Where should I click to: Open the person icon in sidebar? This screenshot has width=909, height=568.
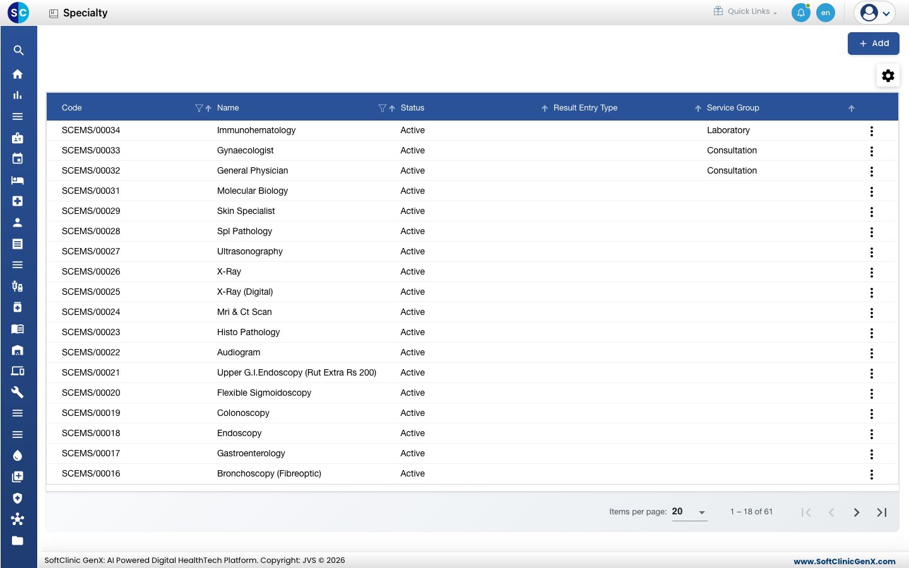[18, 222]
